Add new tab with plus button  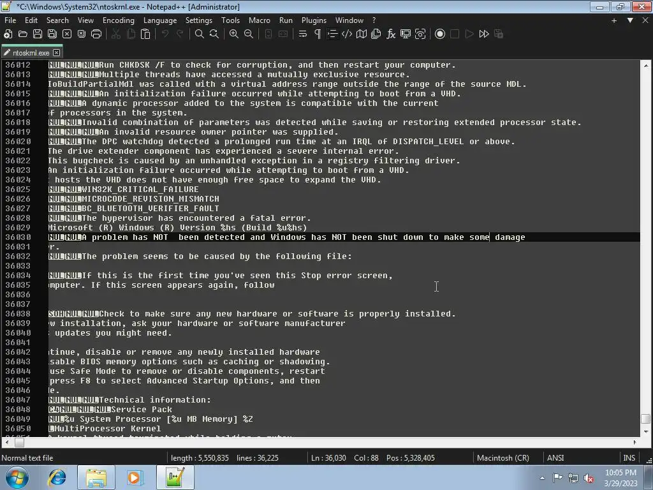click(614, 20)
